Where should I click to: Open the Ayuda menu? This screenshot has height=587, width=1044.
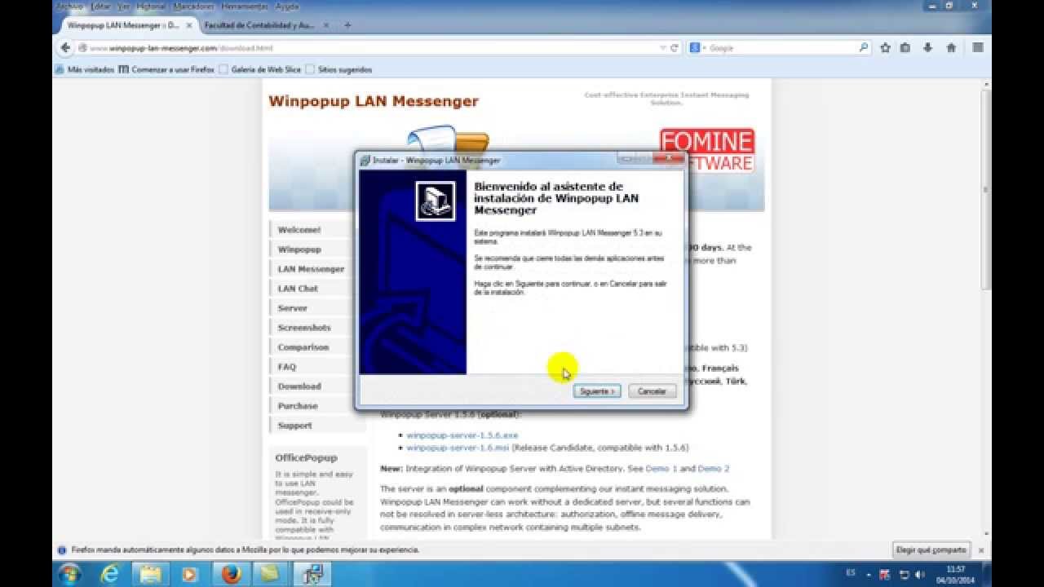pos(287,6)
